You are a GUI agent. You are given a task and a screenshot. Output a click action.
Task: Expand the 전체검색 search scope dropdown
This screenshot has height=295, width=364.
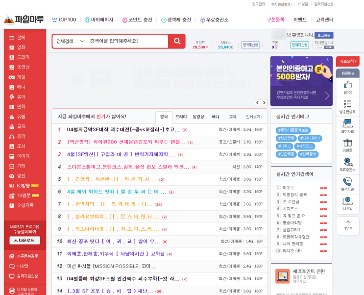point(70,41)
